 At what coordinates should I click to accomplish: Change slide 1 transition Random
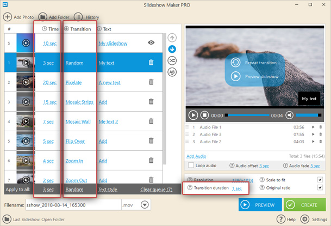point(74,63)
